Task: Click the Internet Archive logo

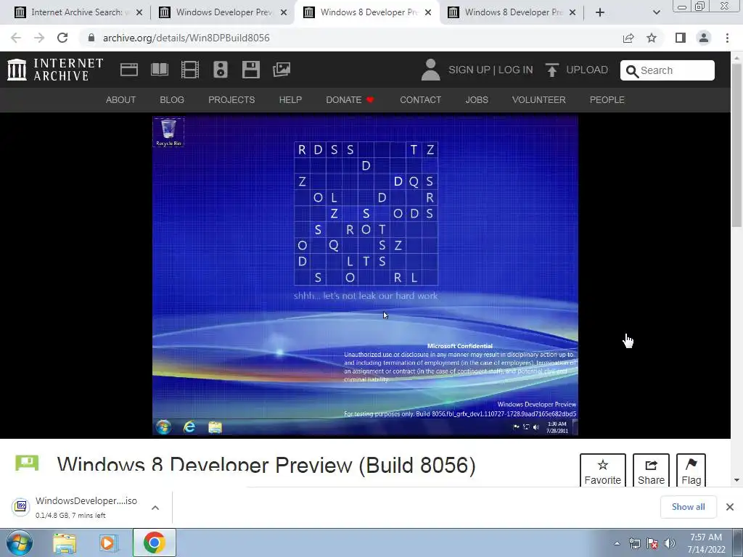Action: (55, 70)
